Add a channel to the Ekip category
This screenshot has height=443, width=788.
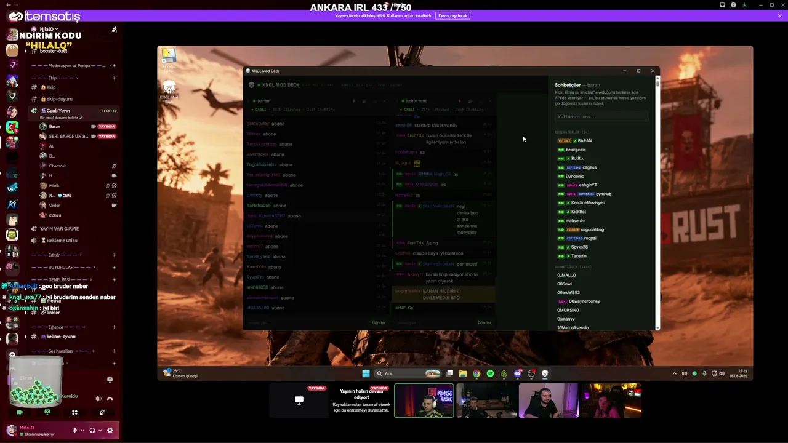pos(114,78)
